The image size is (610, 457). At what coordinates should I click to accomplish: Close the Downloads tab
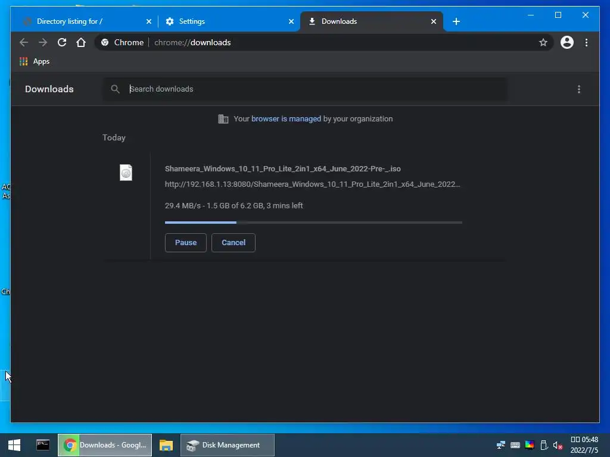point(434,21)
